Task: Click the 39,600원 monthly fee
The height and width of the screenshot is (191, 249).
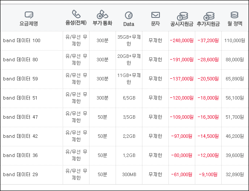Action: click(x=235, y=156)
